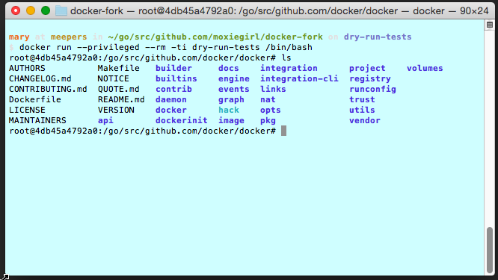Click the README.md file name
498x280 pixels.
pos(121,99)
